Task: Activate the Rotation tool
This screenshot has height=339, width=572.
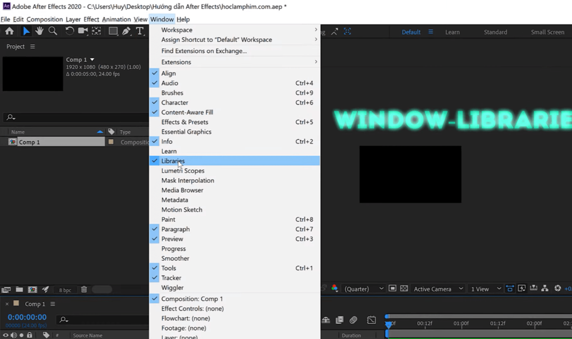Action: (x=69, y=31)
